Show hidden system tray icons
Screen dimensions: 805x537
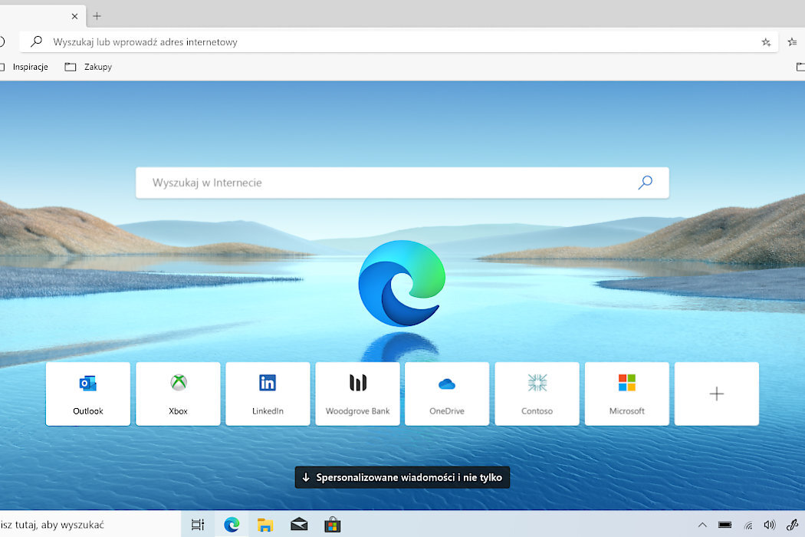(702, 525)
